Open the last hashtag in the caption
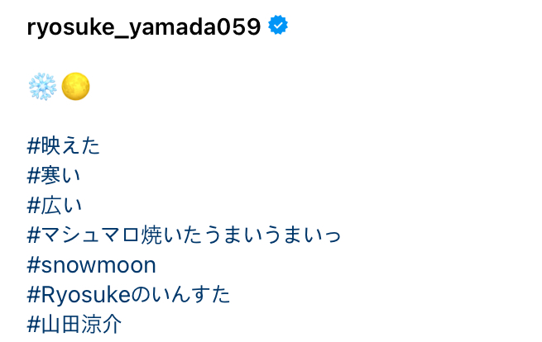 [x=74, y=325]
